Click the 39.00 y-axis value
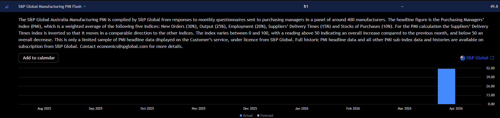The image size is (500, 118). pyautogui.click(x=490, y=77)
